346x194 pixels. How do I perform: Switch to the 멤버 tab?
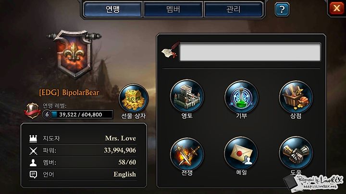(x=173, y=9)
